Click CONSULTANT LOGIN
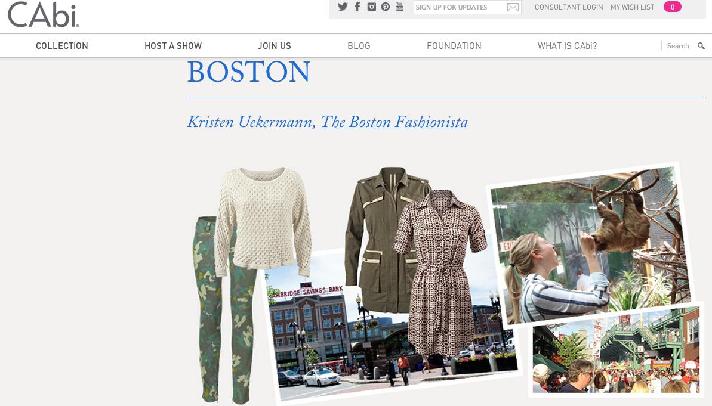712x406 pixels. [568, 7]
